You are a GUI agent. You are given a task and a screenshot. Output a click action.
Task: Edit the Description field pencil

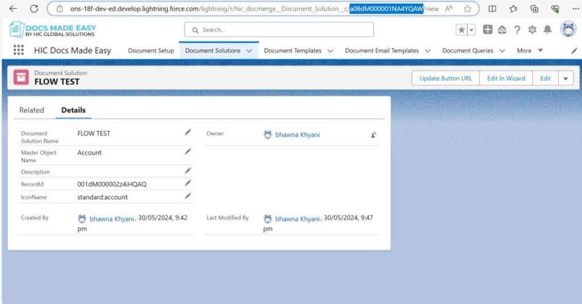188,170
